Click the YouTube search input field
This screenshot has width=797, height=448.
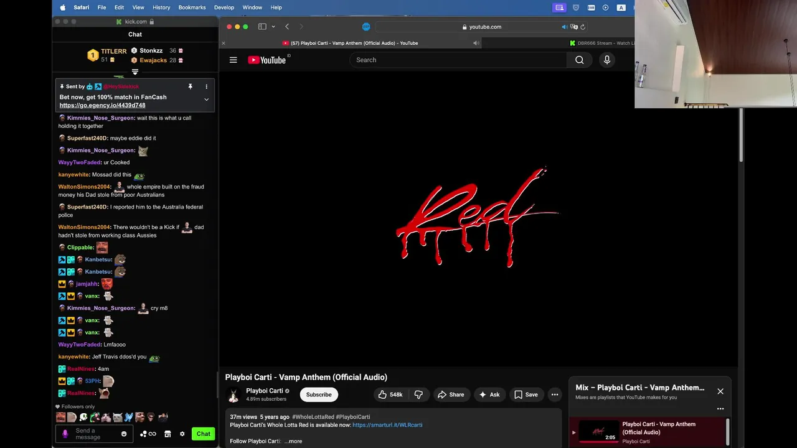[x=458, y=60]
